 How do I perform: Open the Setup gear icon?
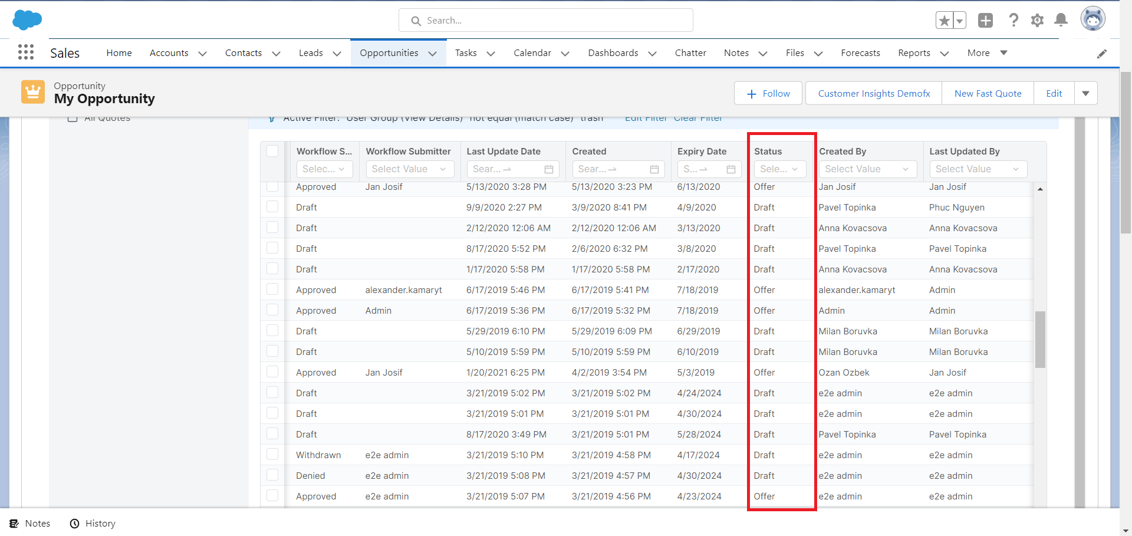coord(1037,21)
